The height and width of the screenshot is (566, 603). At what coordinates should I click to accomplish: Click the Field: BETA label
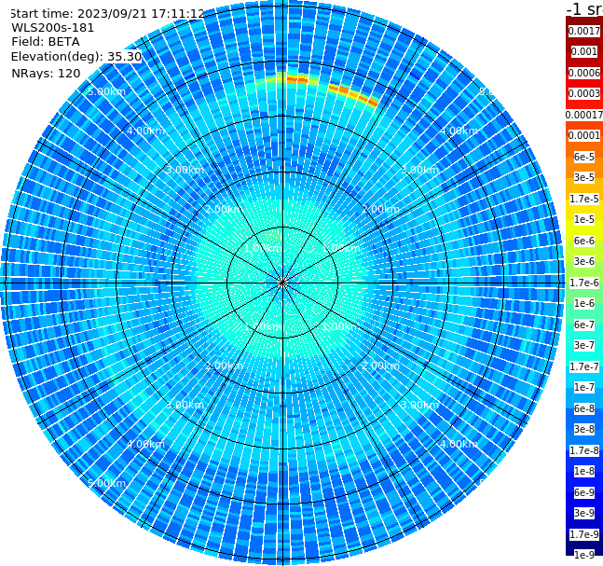pyautogui.click(x=46, y=42)
